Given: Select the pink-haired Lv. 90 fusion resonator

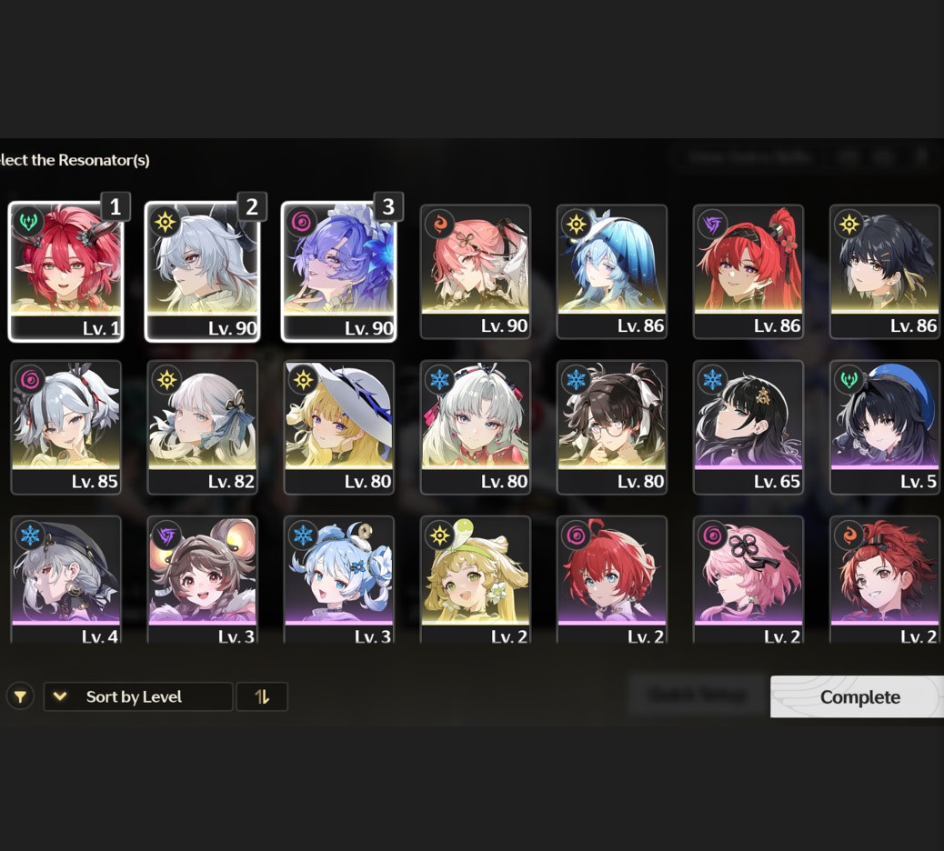Looking at the screenshot, I should click(x=476, y=272).
